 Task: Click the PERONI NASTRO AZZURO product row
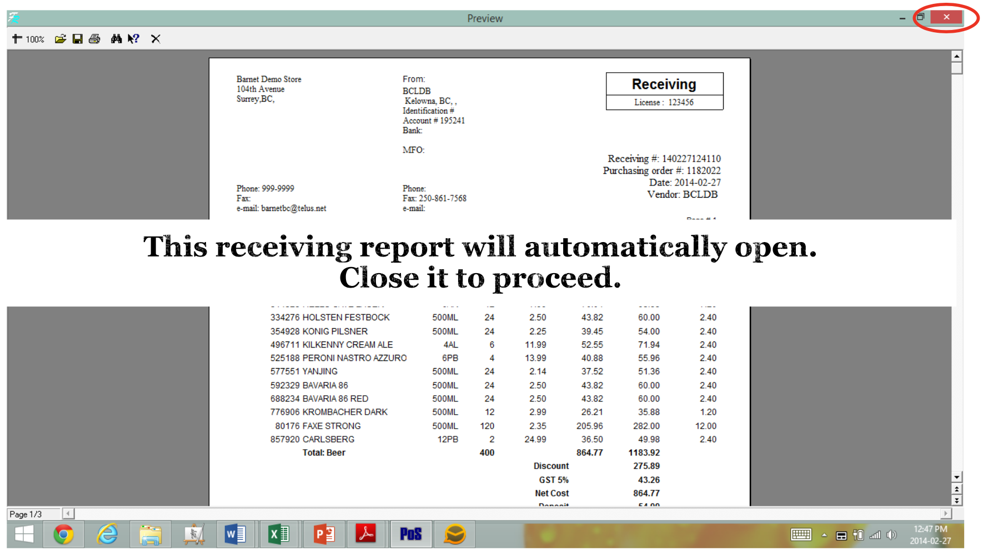tap(493, 358)
